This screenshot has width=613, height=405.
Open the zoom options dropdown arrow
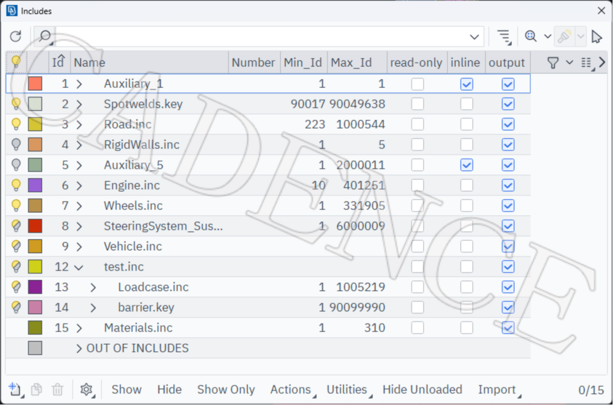548,36
